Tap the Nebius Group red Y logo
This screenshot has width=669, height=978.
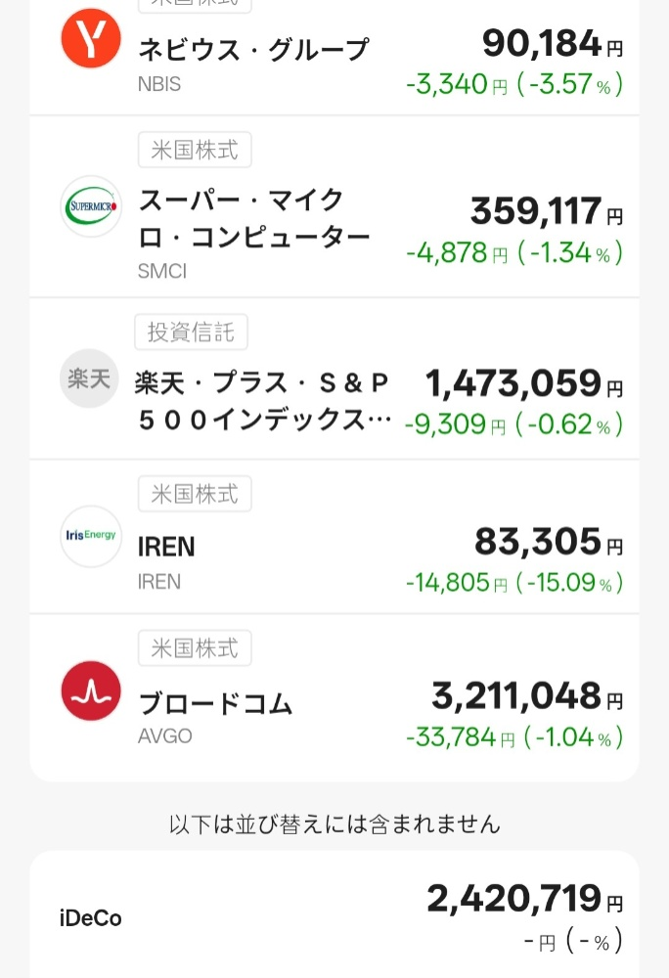91,38
